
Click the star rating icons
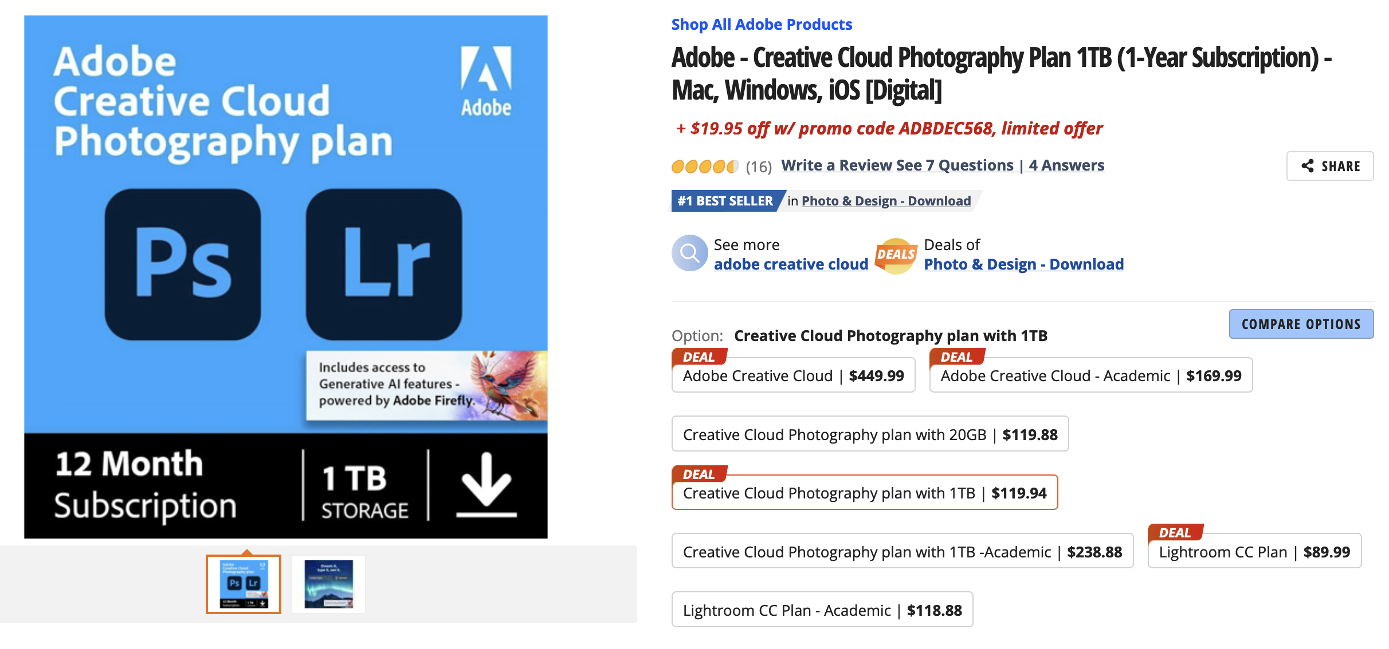pyautogui.click(x=705, y=167)
